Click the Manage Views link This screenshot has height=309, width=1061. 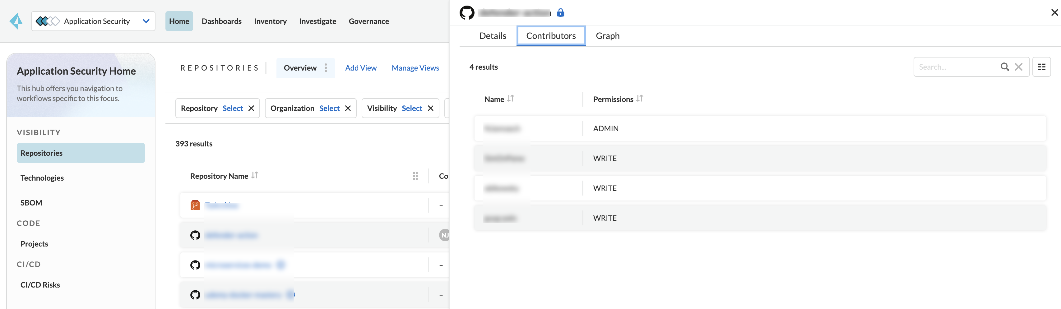[415, 68]
